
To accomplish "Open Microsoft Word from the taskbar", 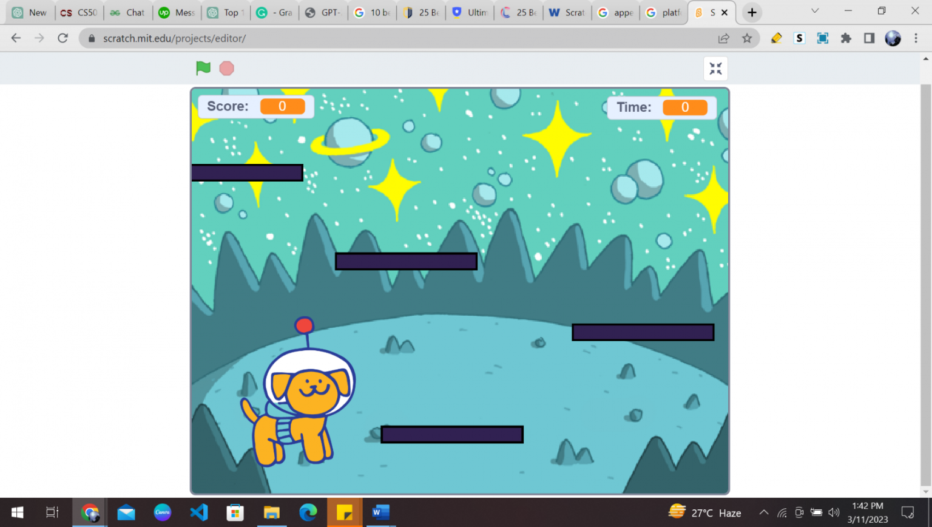I will tap(380, 513).
